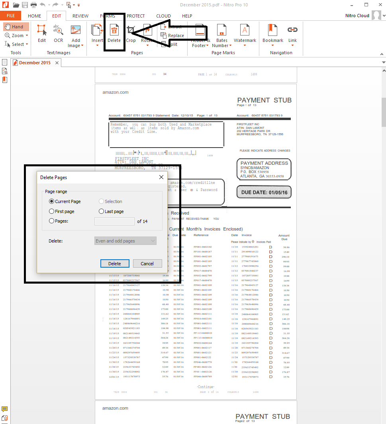
Task: Run OCR on the document
Action: click(x=58, y=33)
